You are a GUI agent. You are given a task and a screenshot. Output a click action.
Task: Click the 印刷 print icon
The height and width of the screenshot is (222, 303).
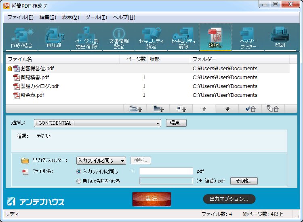tap(280, 38)
